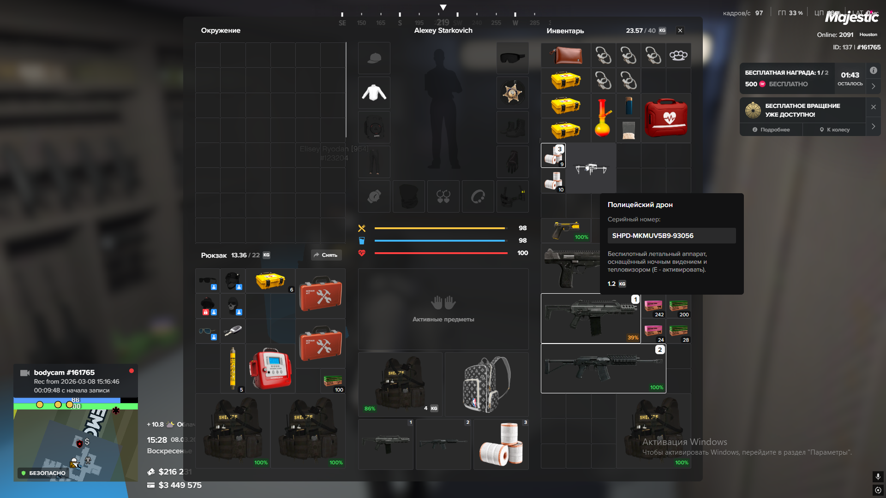886x498 pixels.
Task: Click the yellow taser pistol
Action: (x=566, y=230)
